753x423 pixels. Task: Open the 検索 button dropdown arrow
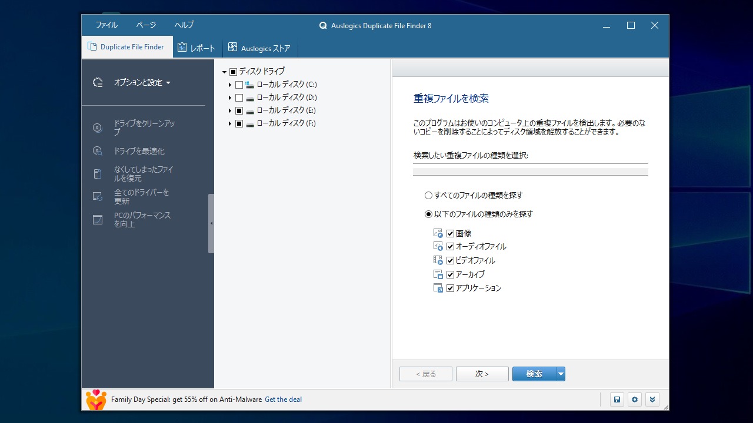pos(561,374)
